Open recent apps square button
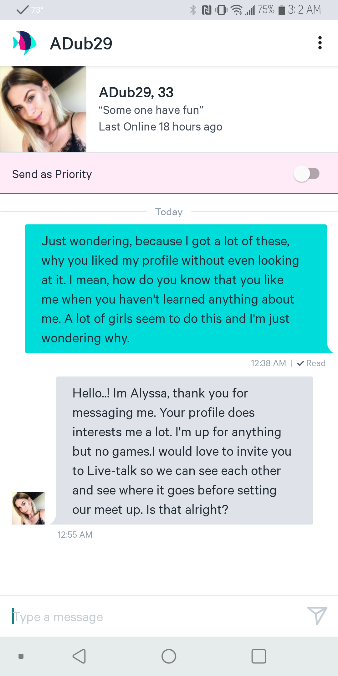The width and height of the screenshot is (338, 676). click(x=259, y=656)
